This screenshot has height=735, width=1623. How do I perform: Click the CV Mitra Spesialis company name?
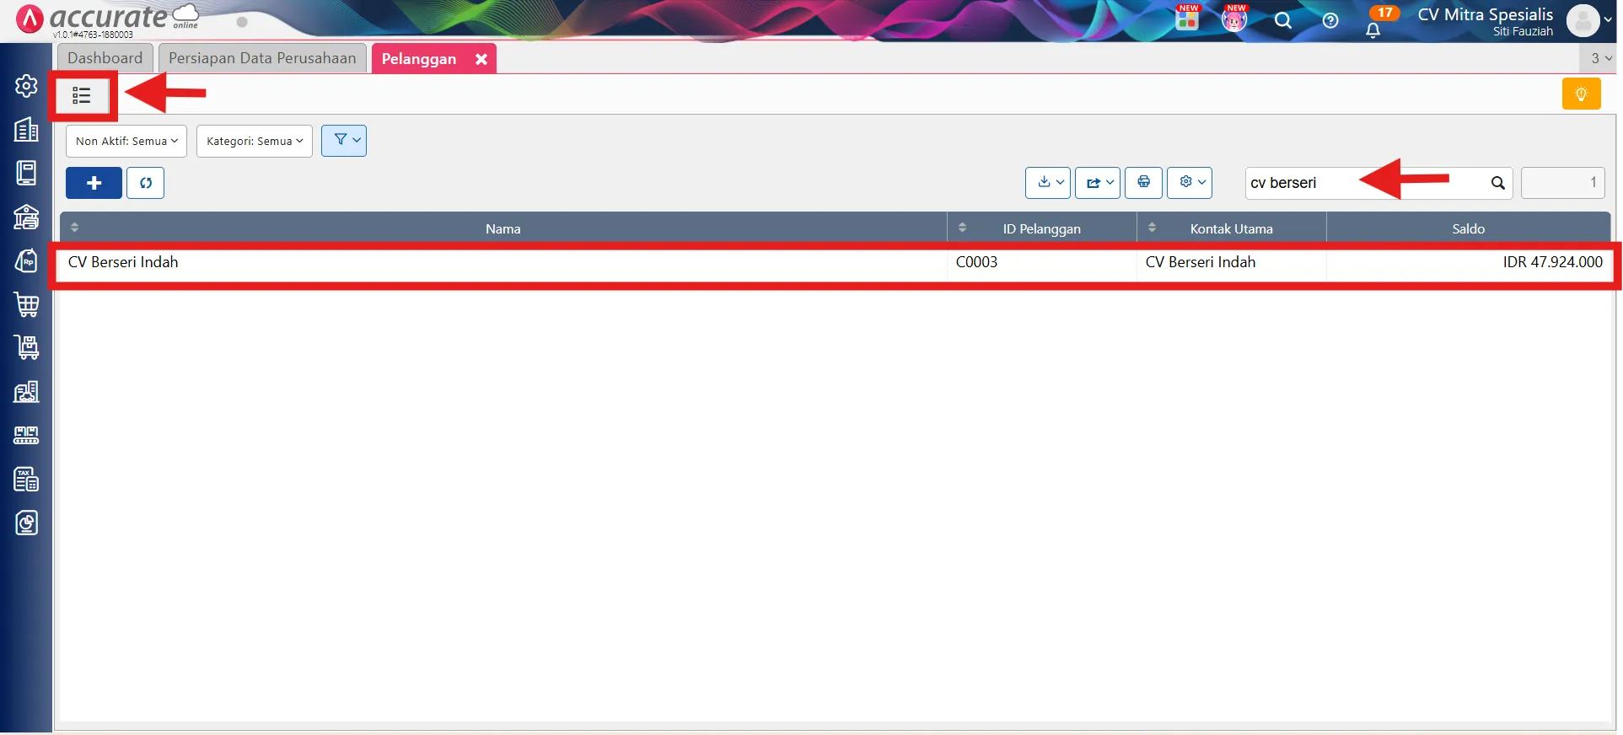1485,14
